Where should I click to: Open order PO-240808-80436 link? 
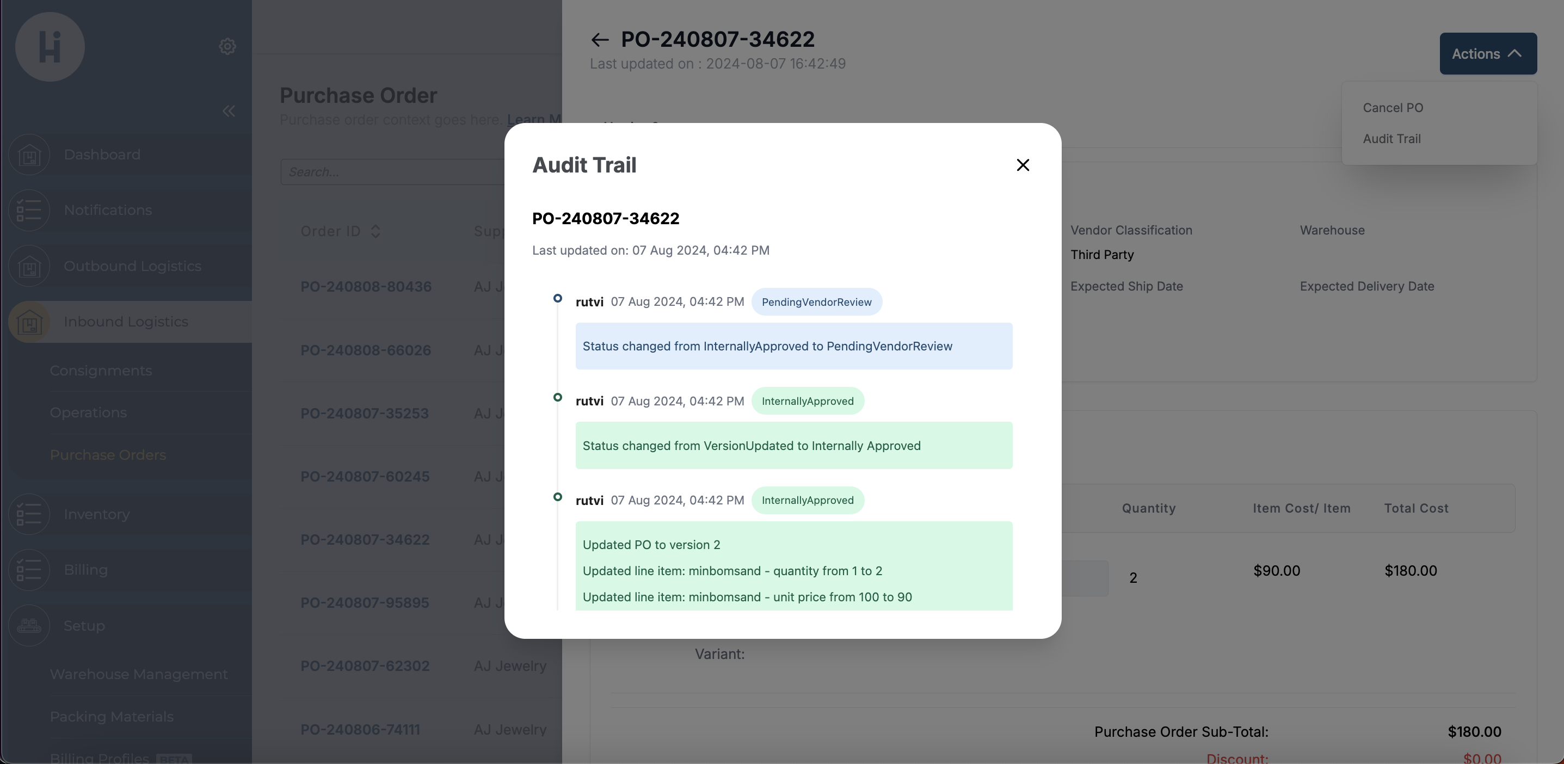tap(366, 287)
